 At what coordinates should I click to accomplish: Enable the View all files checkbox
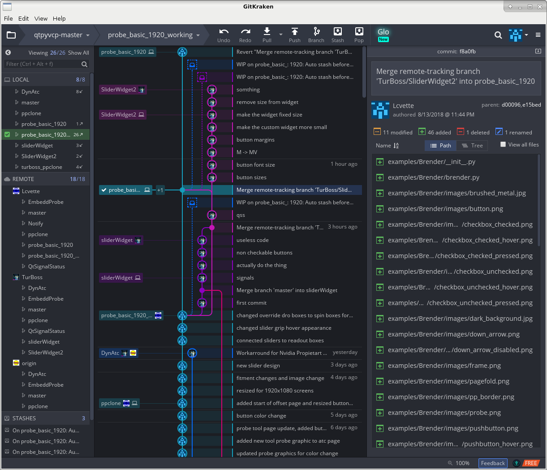[503, 144]
